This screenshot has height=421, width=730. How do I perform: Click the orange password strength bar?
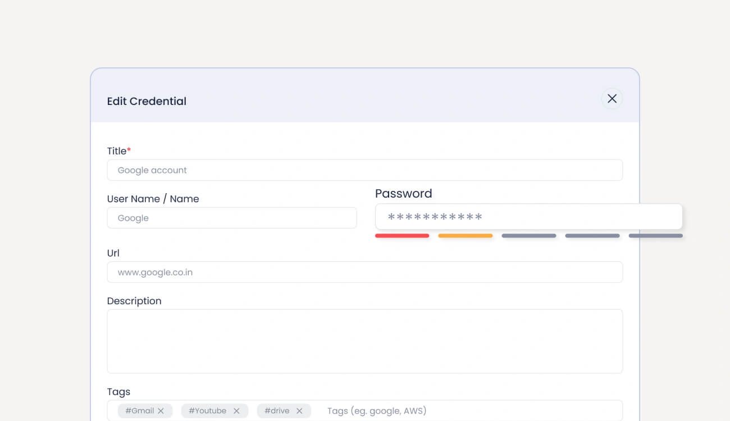tap(466, 236)
